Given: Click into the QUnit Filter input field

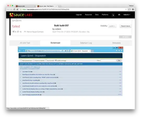Looking at the screenshot, I should coord(108,61).
